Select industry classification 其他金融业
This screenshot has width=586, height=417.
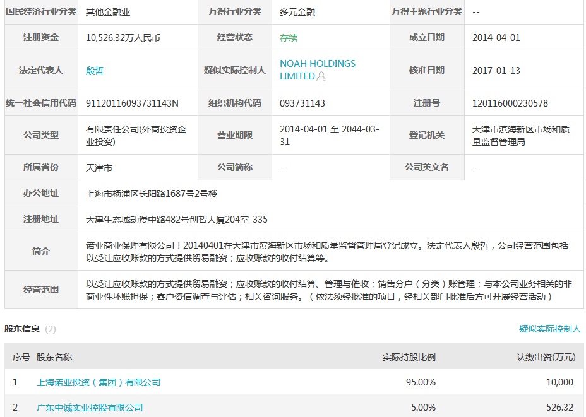108,13
